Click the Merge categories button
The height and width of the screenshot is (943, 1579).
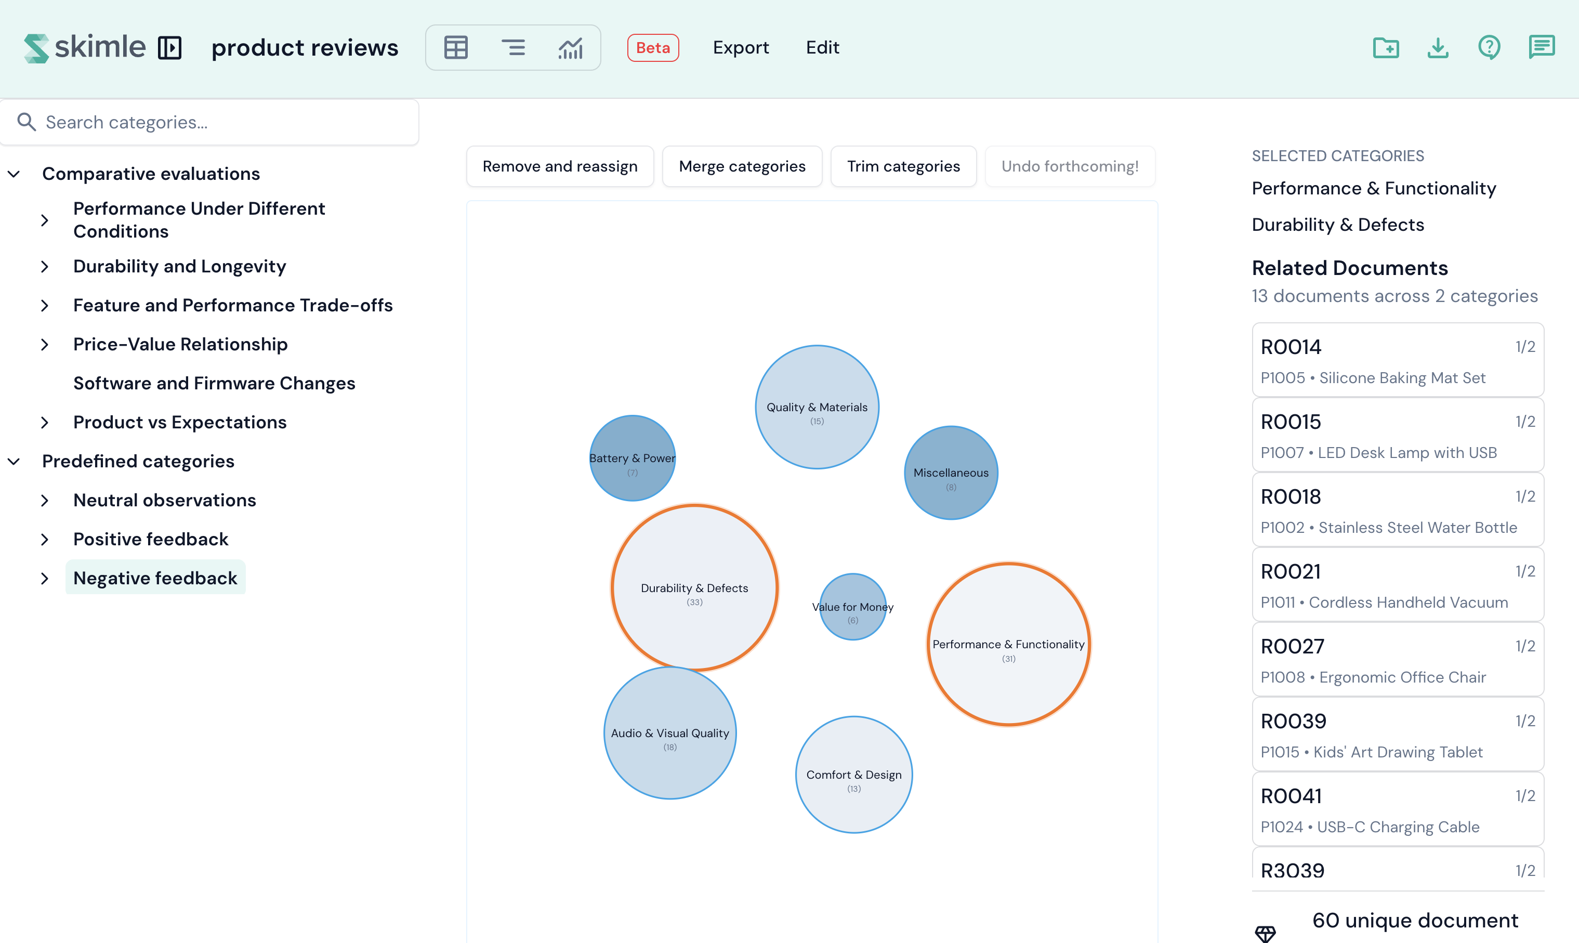[742, 166]
